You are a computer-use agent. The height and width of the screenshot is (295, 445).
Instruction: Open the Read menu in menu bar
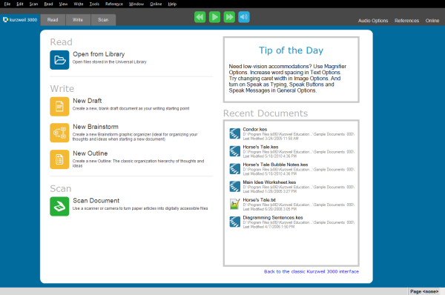[48, 4]
